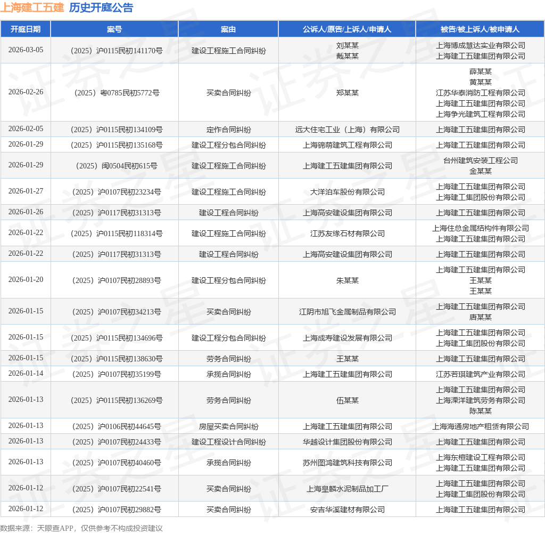Image resolution: width=545 pixels, height=533 pixels.
Task: Click case number (2025)沪0115民初141170号
Action: coord(117,51)
